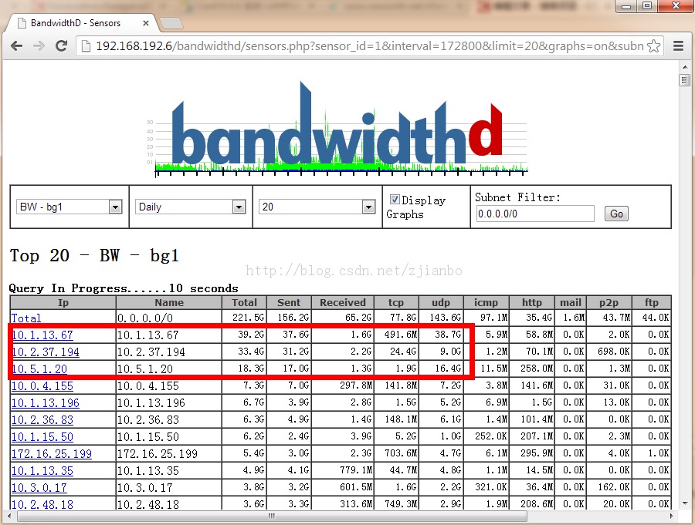695x525 pixels.
Task: Click the vertical scrollbar down arrow
Action: tap(684, 503)
